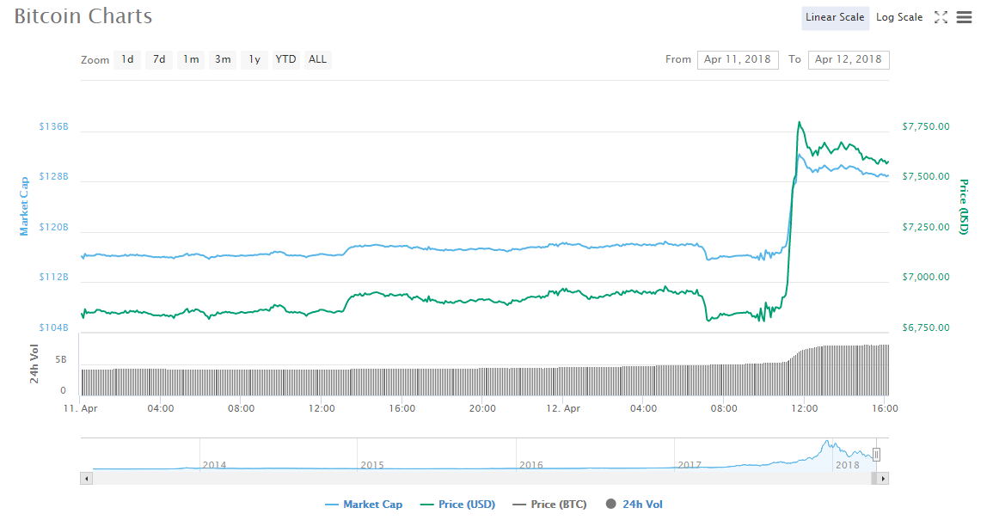
Task: Click the 12. Apr time label
Action: (563, 408)
